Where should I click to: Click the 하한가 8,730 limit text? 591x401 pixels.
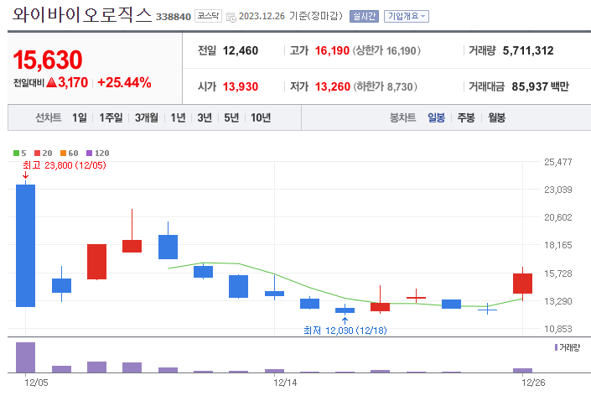(x=386, y=86)
